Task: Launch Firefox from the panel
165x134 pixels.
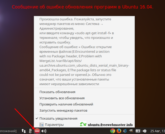Action: 119,131
